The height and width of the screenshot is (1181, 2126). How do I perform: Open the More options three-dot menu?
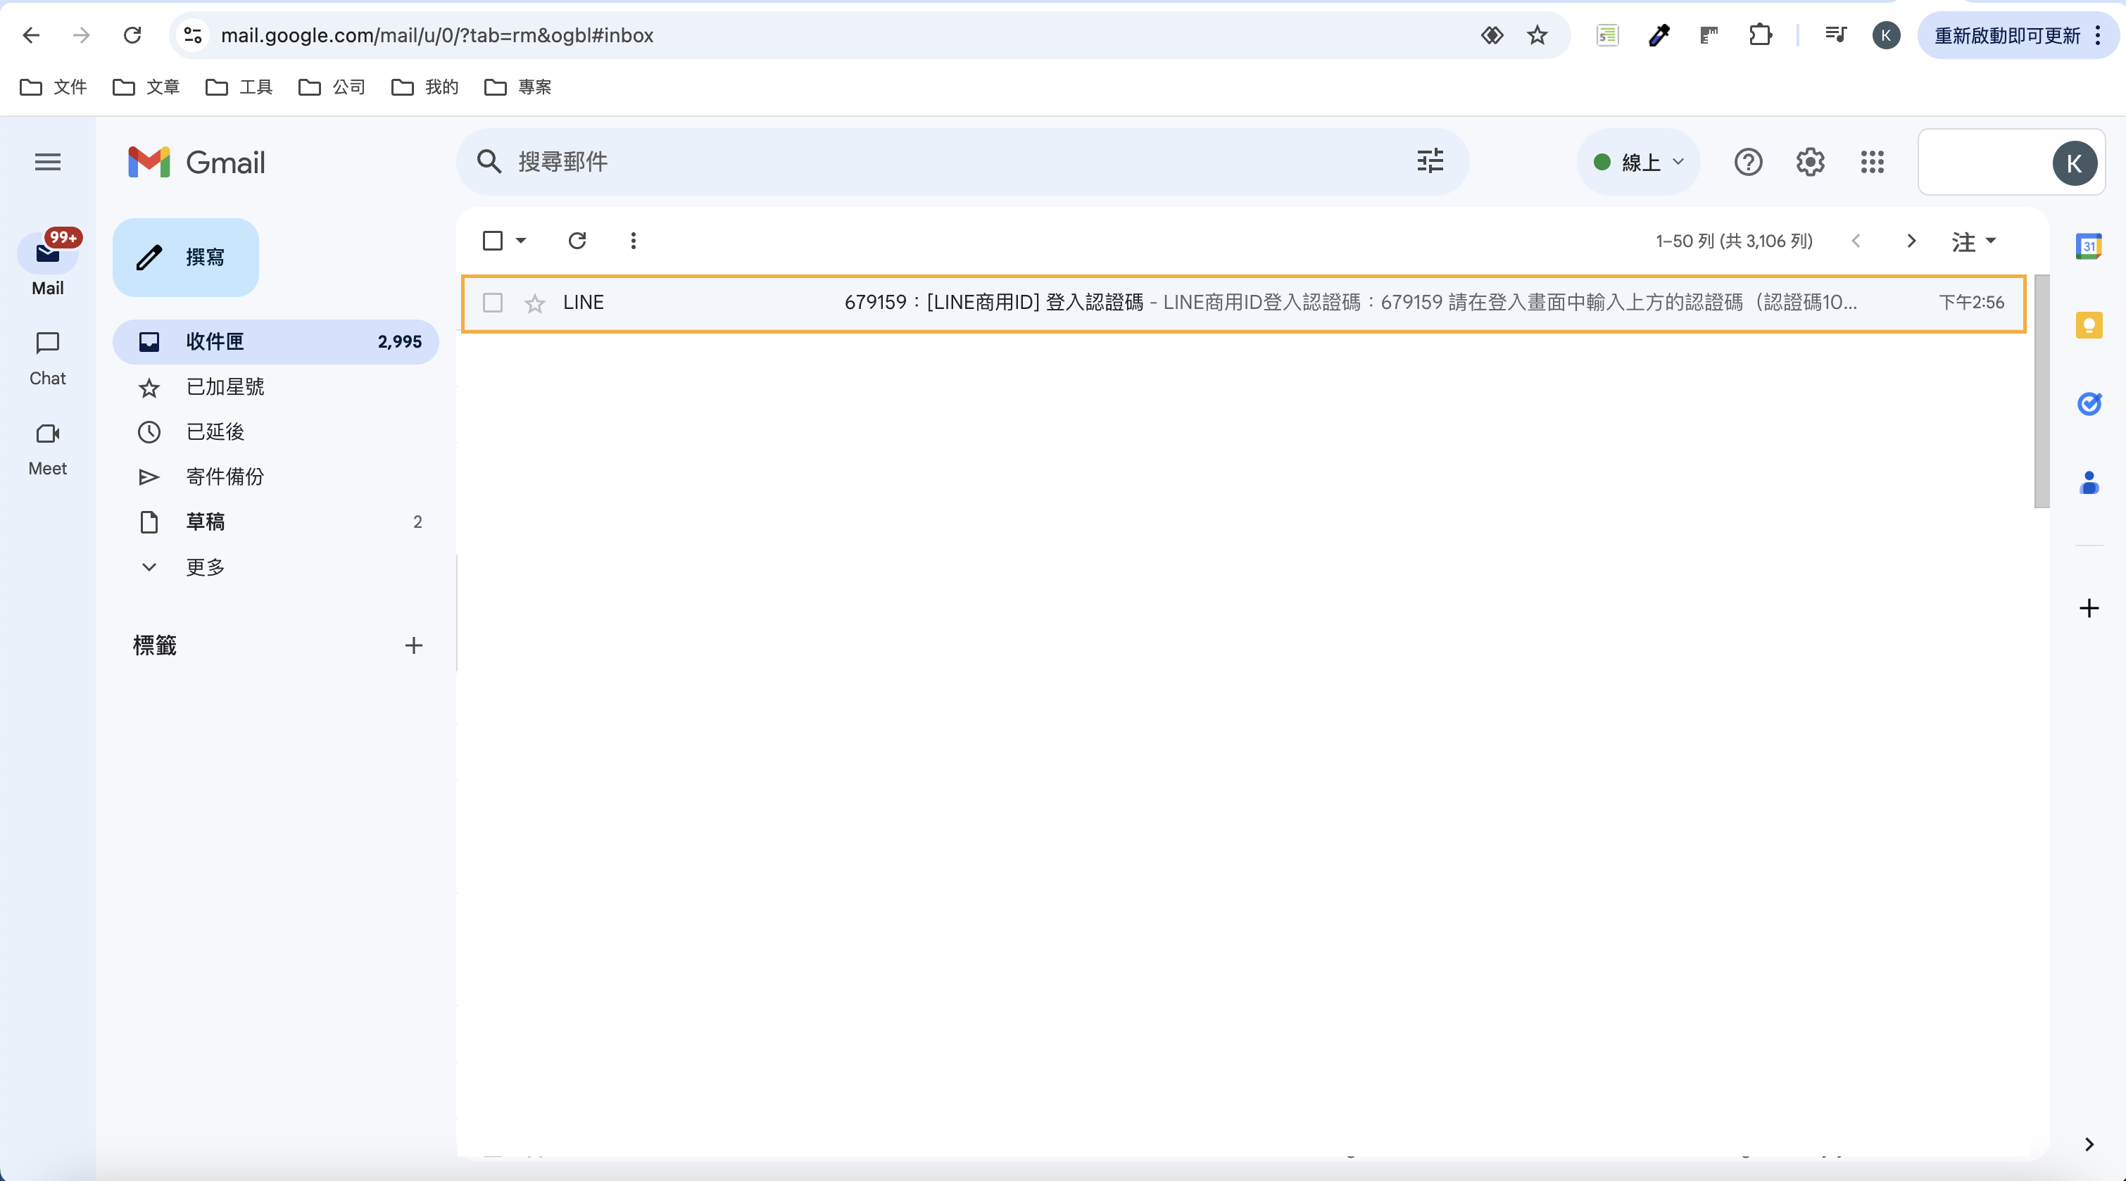point(633,240)
